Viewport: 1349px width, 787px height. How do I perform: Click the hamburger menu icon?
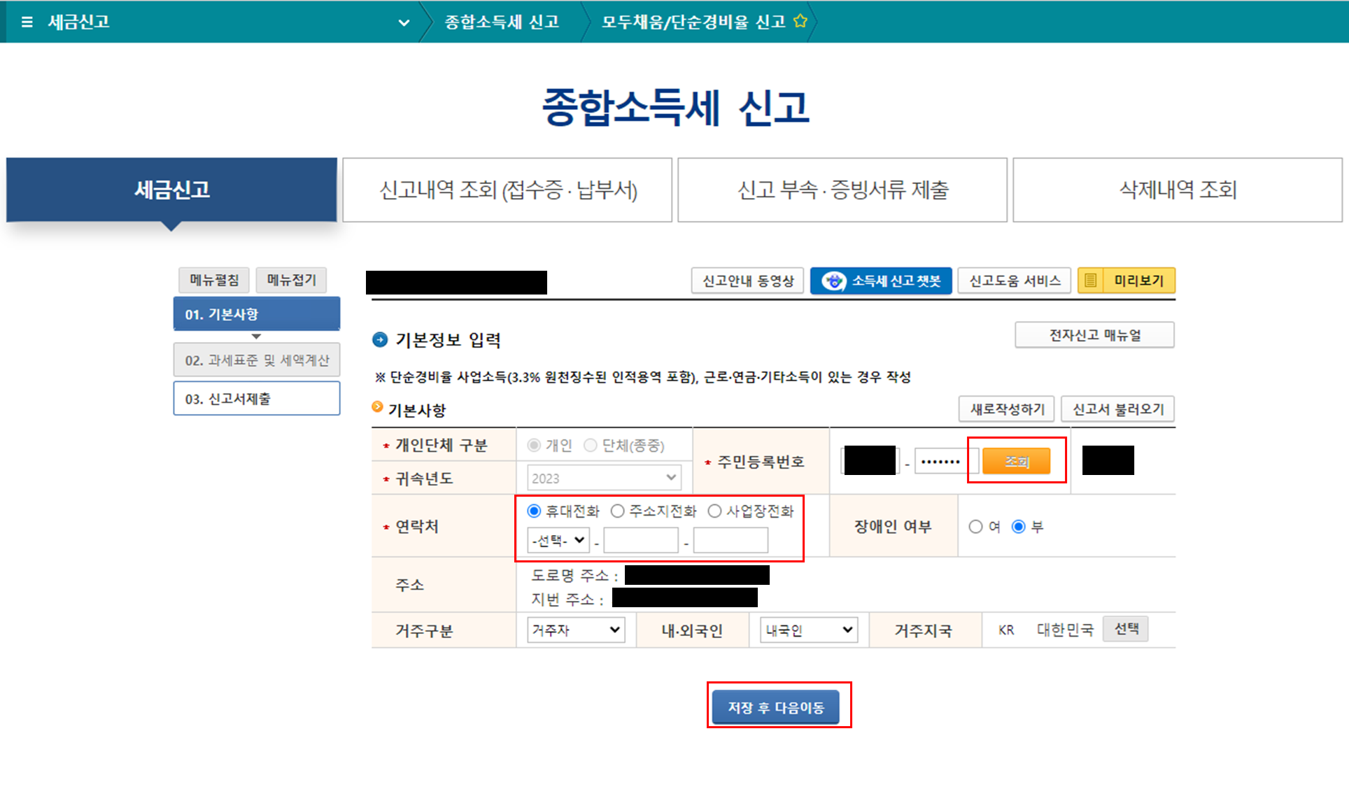(27, 22)
